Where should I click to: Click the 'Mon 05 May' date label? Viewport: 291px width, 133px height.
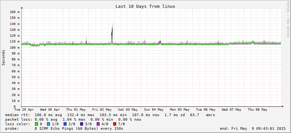coord(180,109)
